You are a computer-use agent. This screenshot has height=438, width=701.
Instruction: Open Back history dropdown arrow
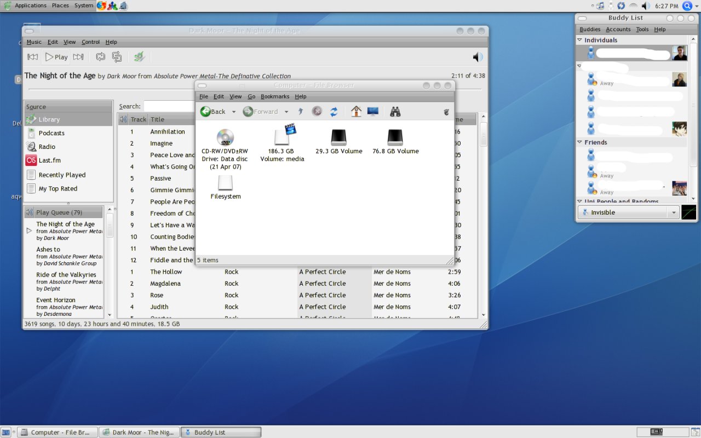click(234, 112)
